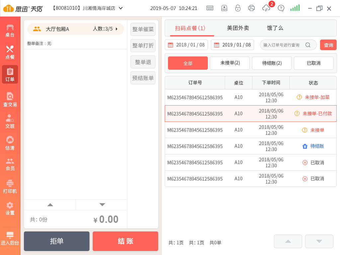This screenshot has width=340, height=255.
Task: Click the lock screen icon in the title bar
Action: 238,8
